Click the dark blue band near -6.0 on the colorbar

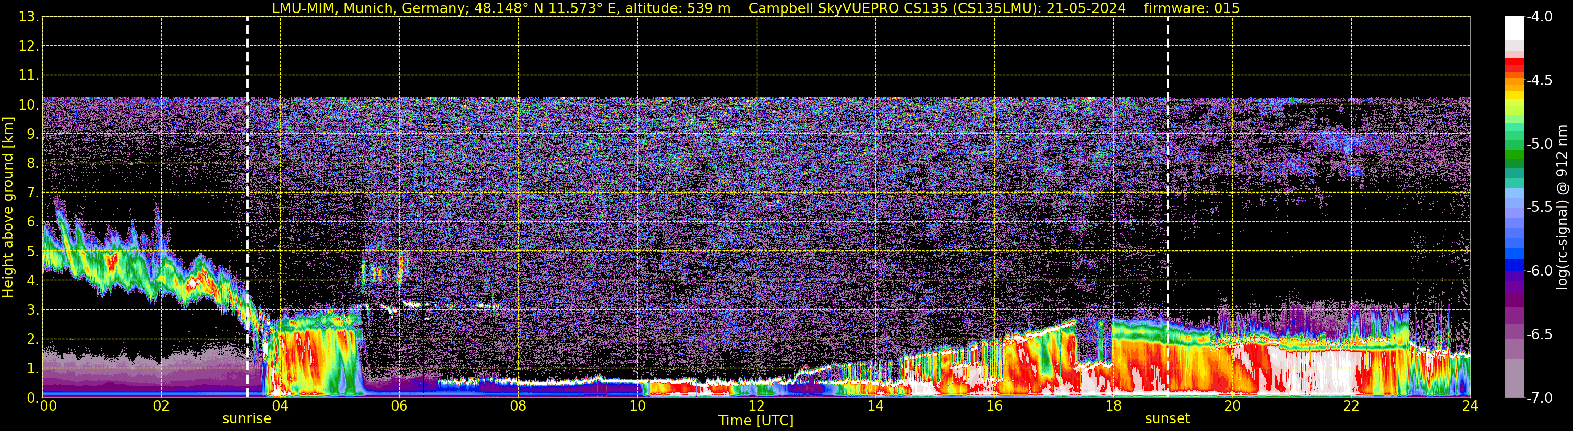tap(1515, 265)
